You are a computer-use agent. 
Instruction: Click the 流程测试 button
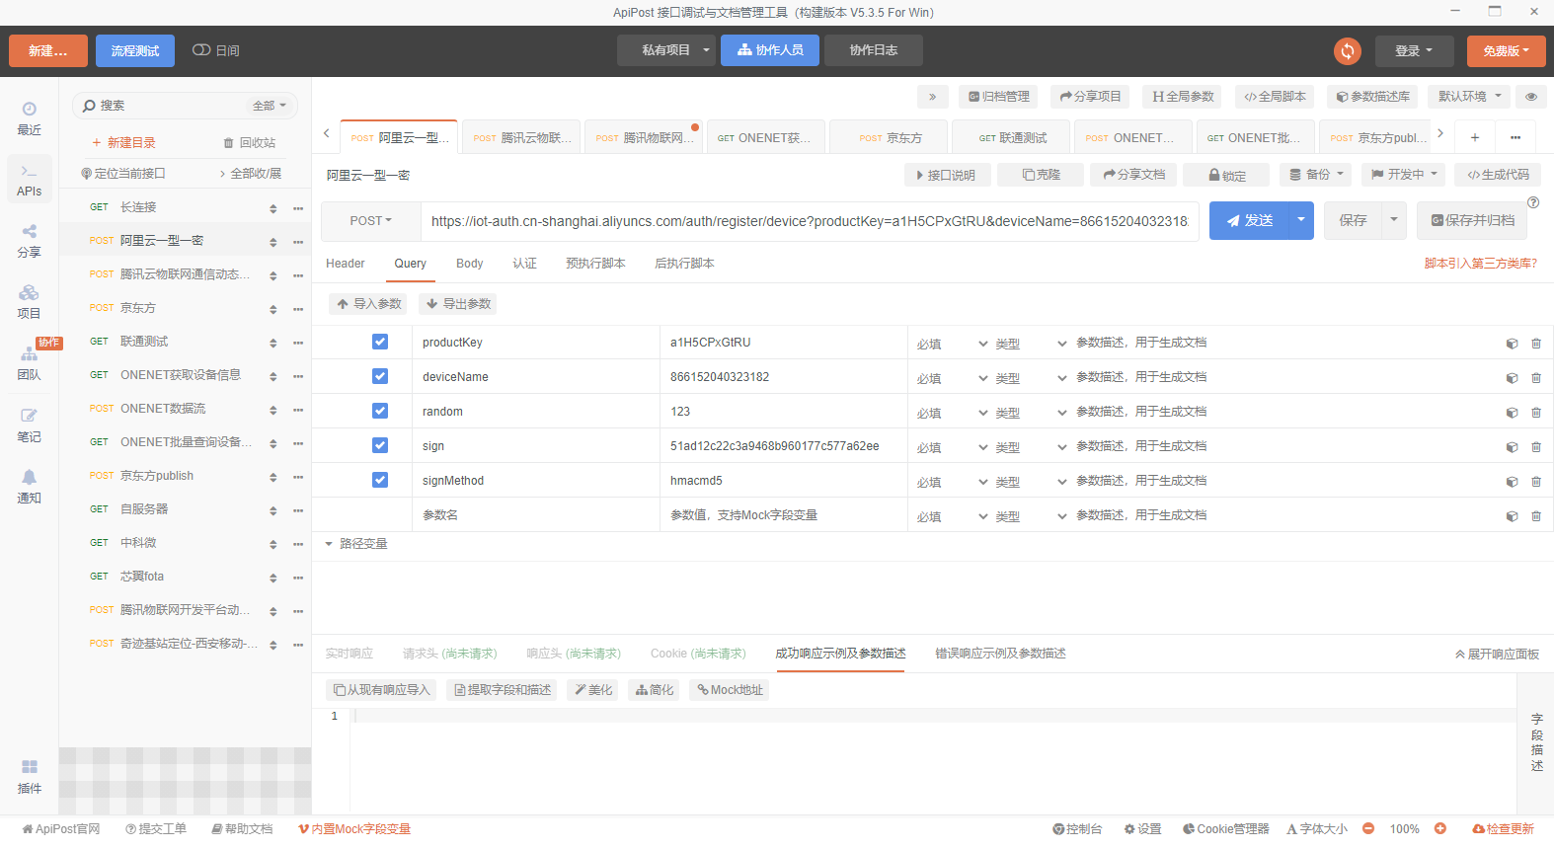135,50
